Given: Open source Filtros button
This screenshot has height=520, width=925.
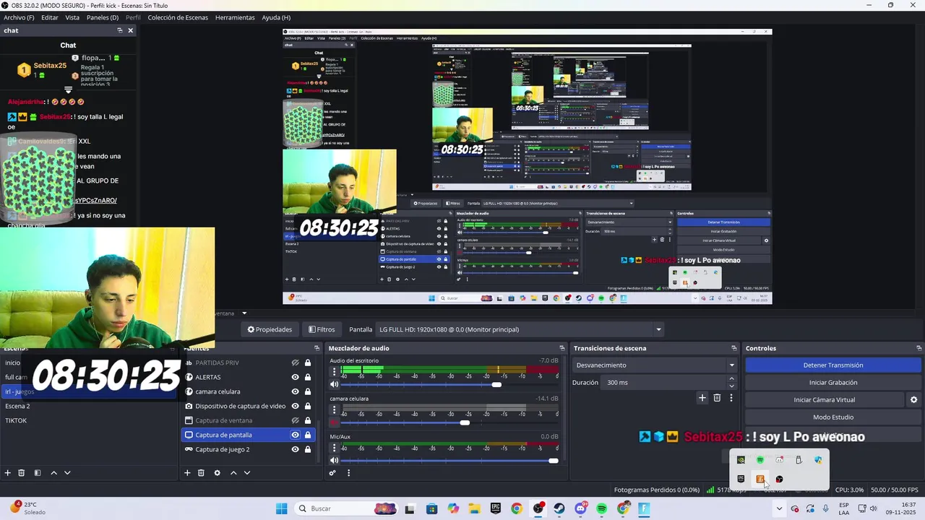Looking at the screenshot, I should 322,329.
